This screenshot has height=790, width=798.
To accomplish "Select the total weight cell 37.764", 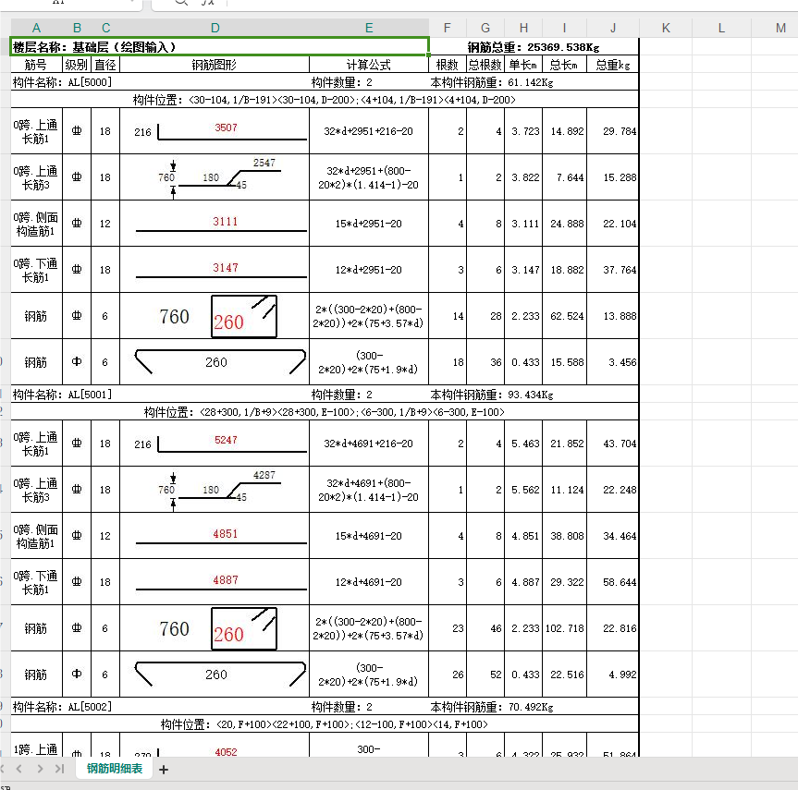I will (613, 270).
